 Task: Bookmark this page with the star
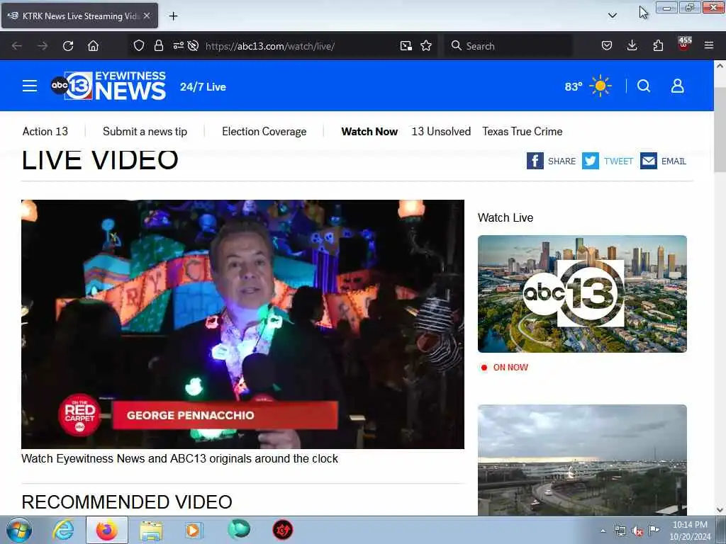pos(426,45)
